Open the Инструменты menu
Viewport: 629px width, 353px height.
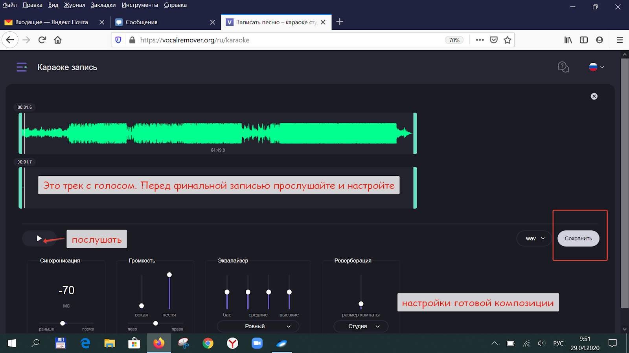point(140,5)
